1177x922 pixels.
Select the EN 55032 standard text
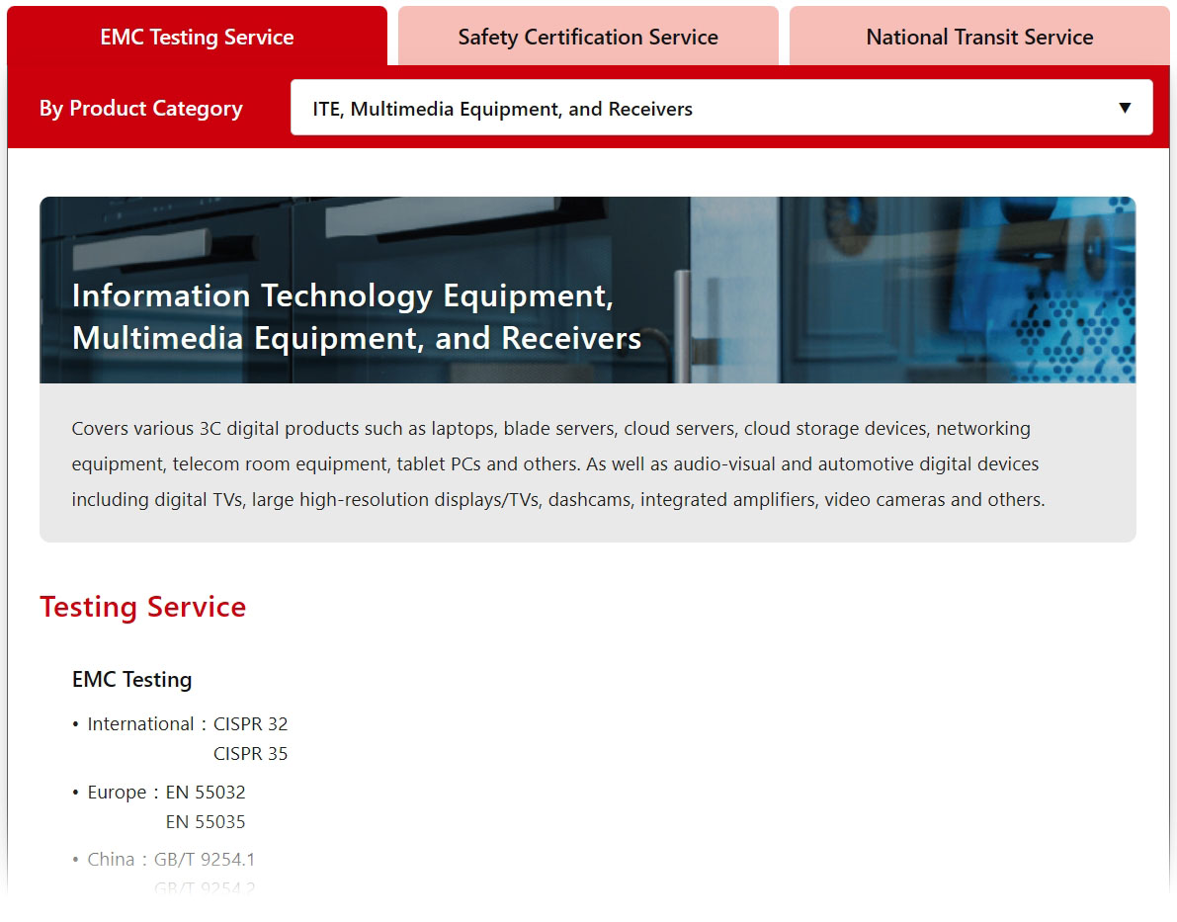[206, 793]
